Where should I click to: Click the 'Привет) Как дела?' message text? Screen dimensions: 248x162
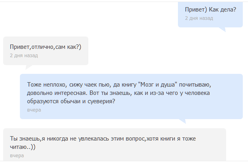click(211, 10)
